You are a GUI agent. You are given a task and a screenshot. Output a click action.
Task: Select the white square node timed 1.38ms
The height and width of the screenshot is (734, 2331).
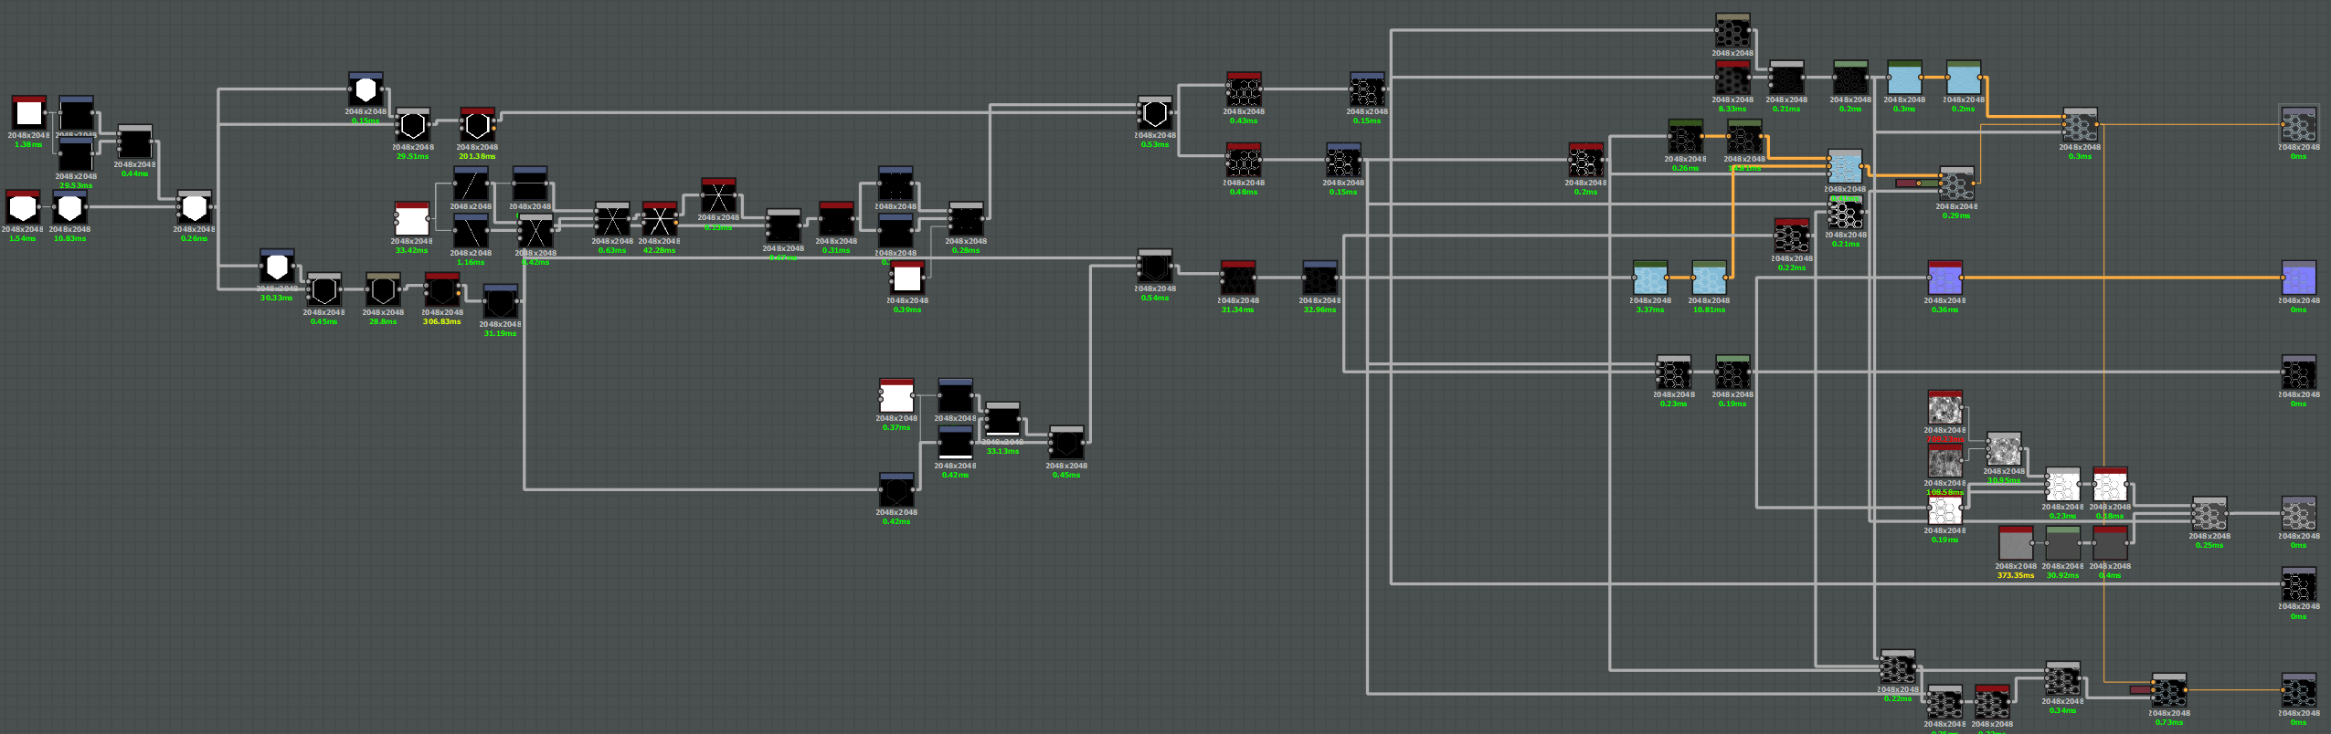[x=29, y=113]
